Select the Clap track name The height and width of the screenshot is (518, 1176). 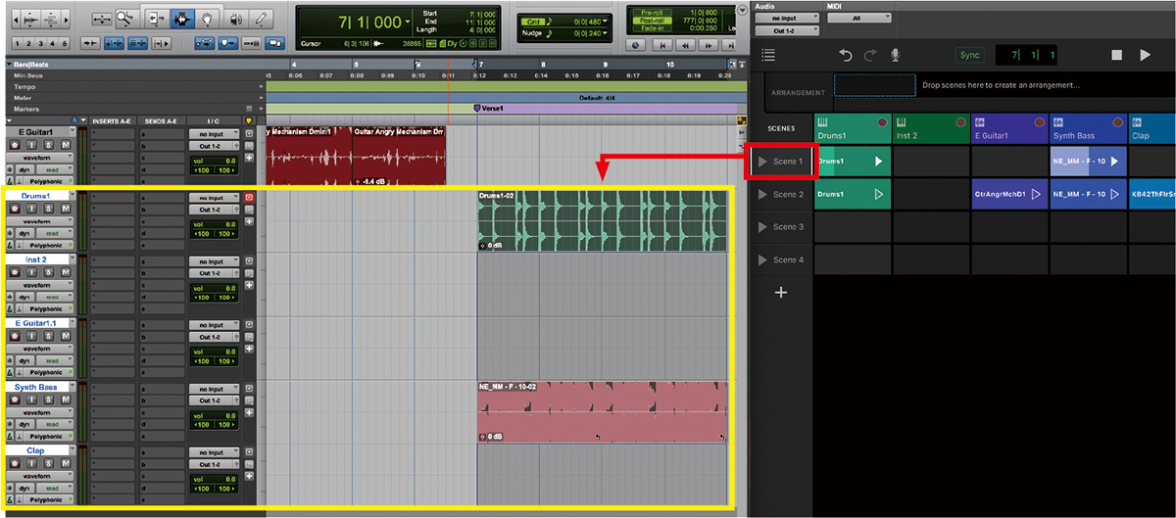coord(35,450)
